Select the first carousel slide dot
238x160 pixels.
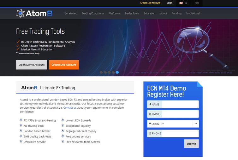tap(101, 72)
